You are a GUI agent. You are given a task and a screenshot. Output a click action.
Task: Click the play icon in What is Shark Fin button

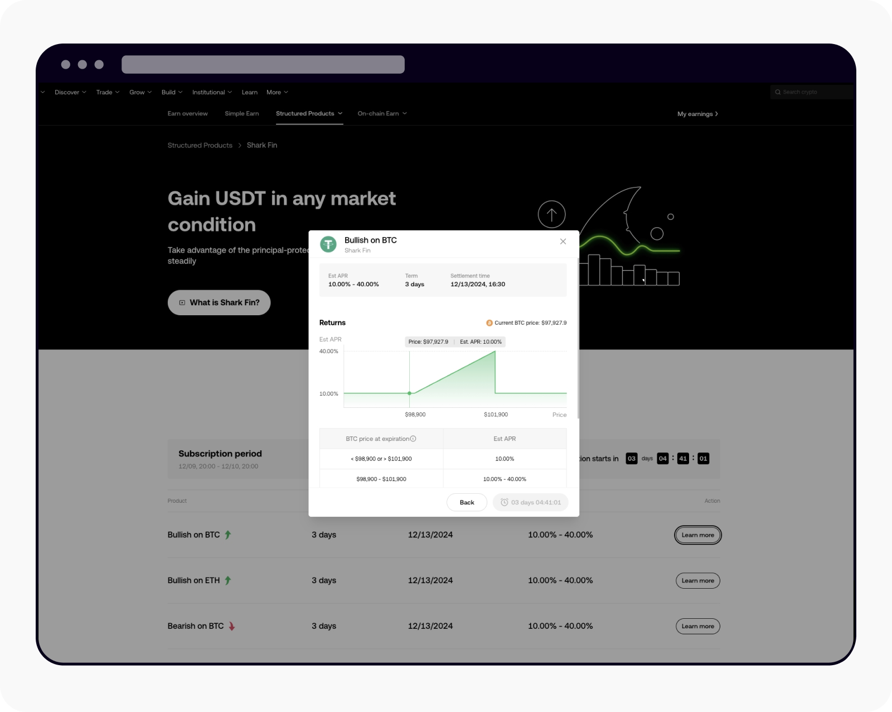(182, 302)
